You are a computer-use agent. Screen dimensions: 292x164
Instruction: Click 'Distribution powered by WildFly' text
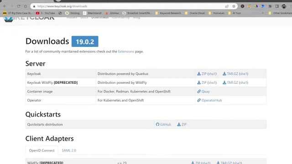tap(122, 82)
